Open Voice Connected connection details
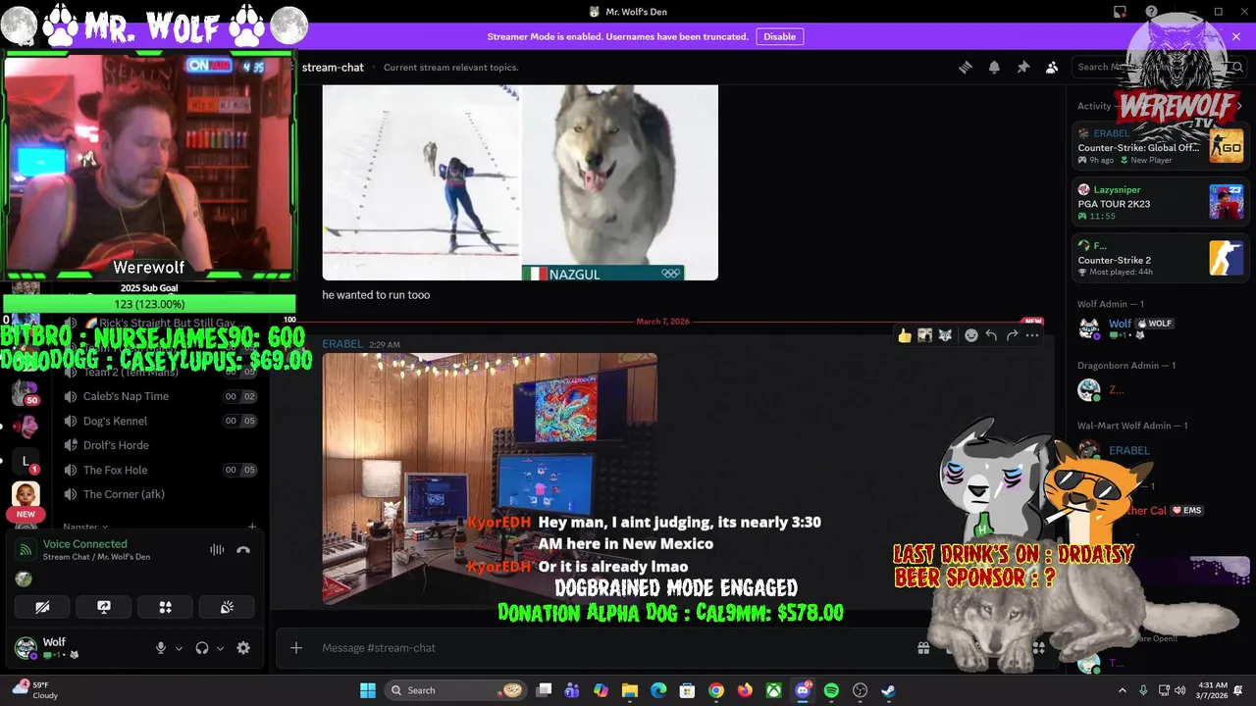This screenshot has height=706, width=1256. 84,543
